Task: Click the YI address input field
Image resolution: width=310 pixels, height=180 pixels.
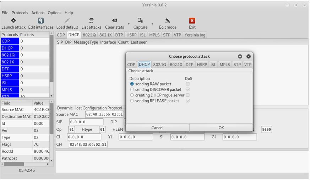Action: click(x=136, y=137)
